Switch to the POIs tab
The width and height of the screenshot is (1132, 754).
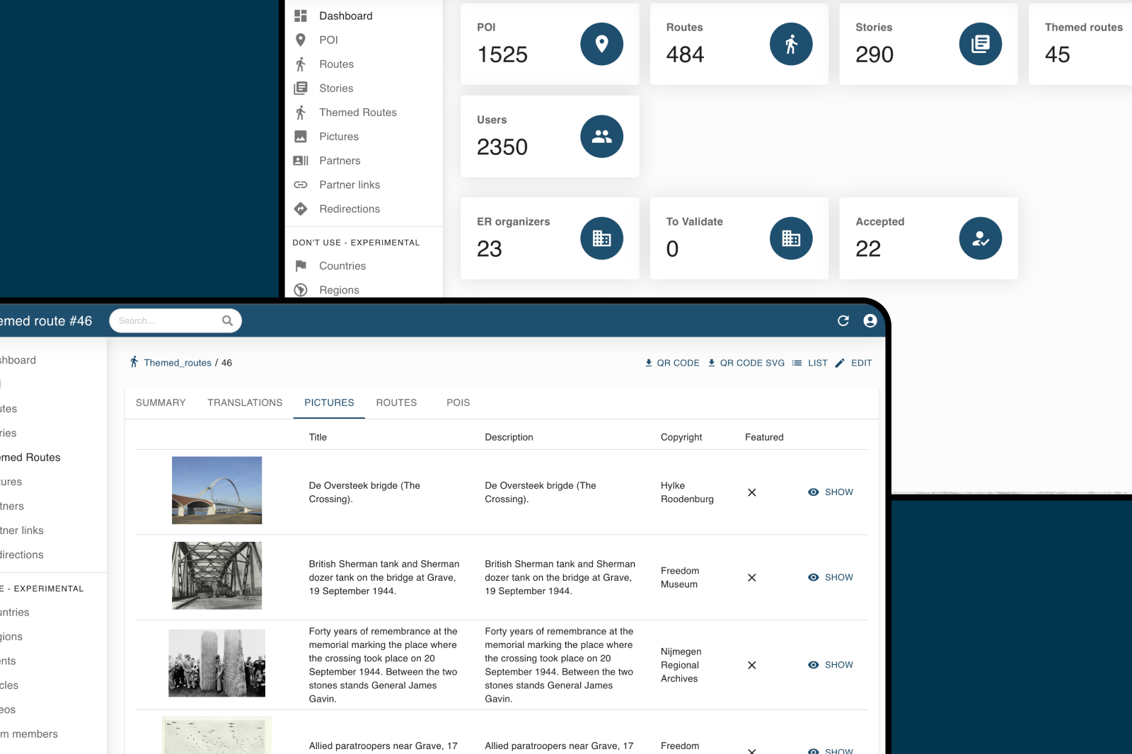(458, 402)
